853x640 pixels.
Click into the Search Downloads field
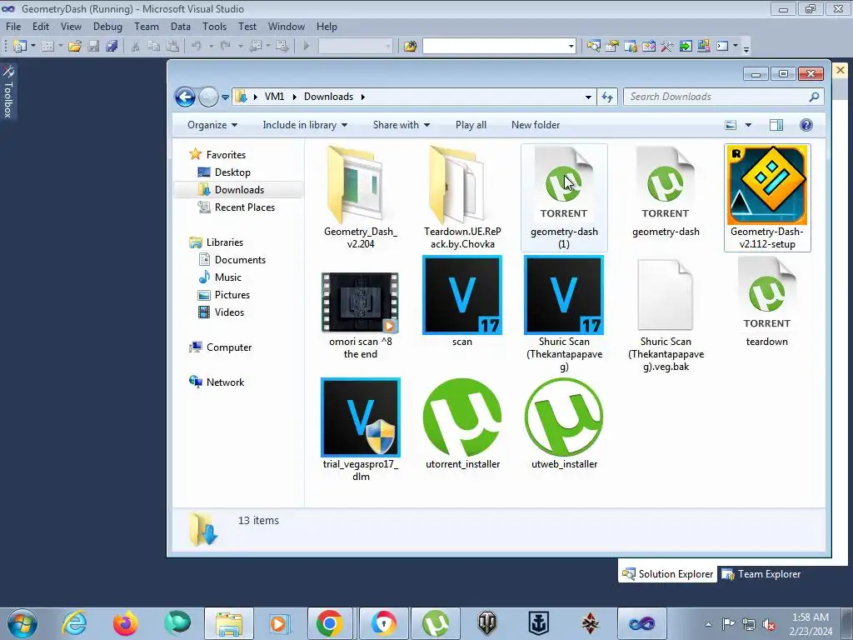[x=724, y=97]
